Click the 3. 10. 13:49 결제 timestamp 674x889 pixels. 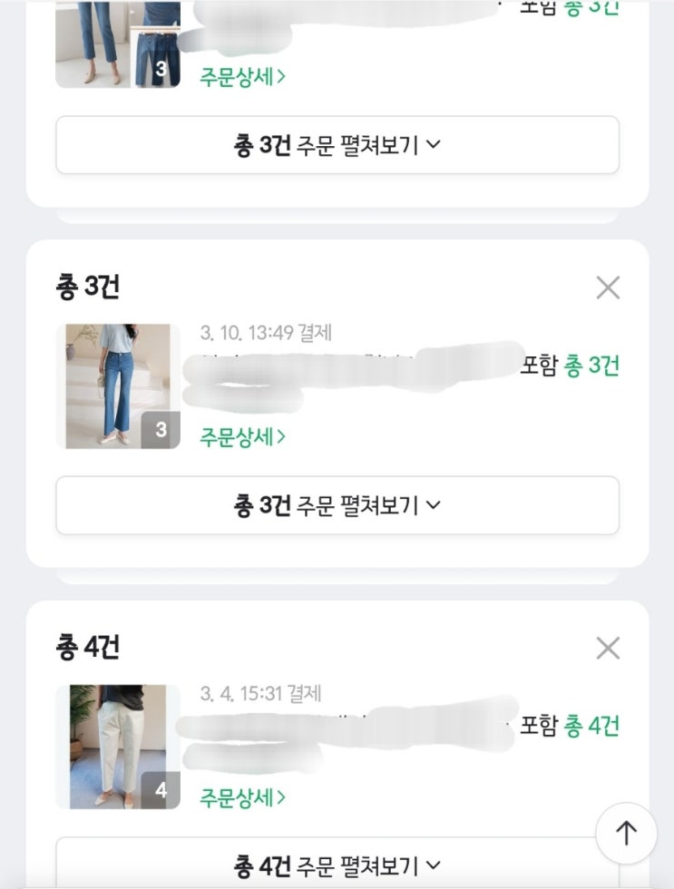(x=266, y=333)
